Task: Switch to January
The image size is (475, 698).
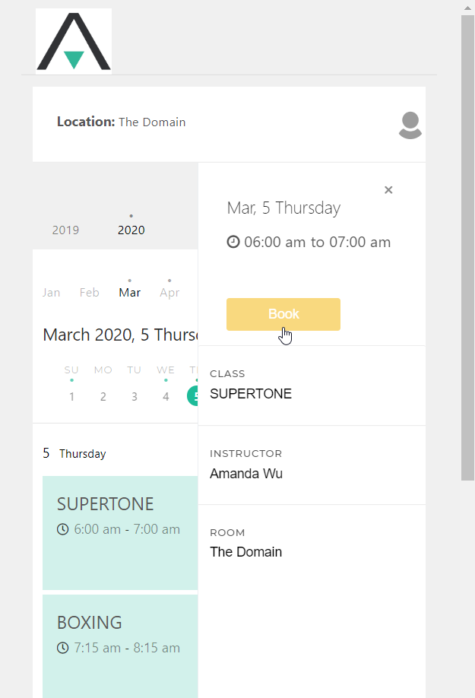Action: 51,292
